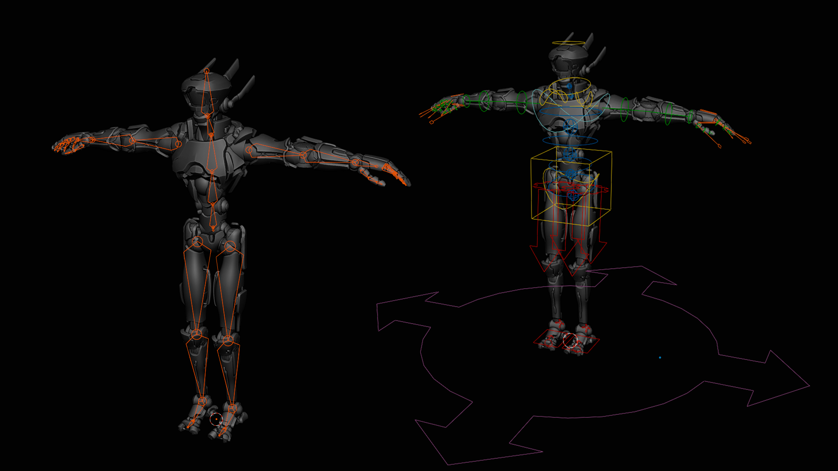
Task: Pick the yellow cube control around the rigged robot's hips
Action: [x=571, y=186]
